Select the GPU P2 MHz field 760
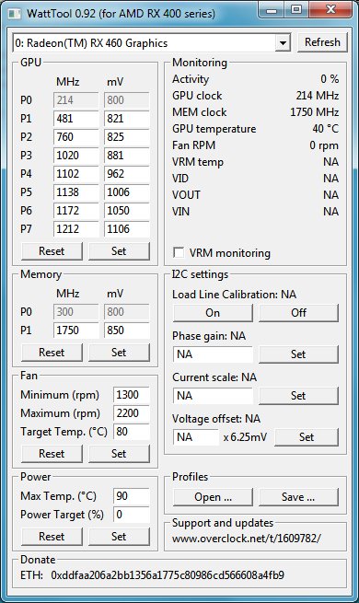This screenshot has height=603, width=359. point(76,137)
